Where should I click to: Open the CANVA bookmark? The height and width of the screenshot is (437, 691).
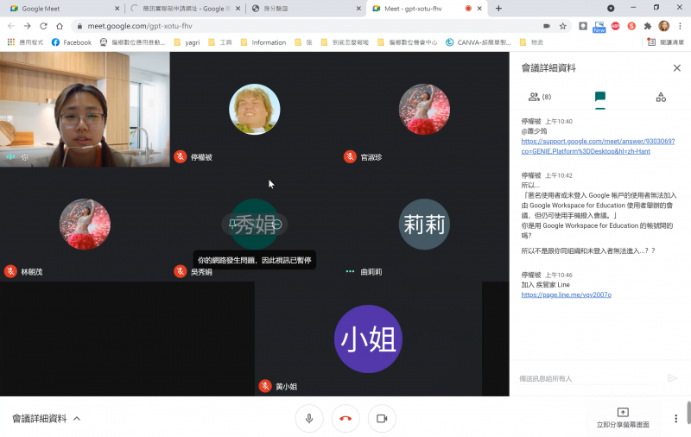click(x=479, y=42)
